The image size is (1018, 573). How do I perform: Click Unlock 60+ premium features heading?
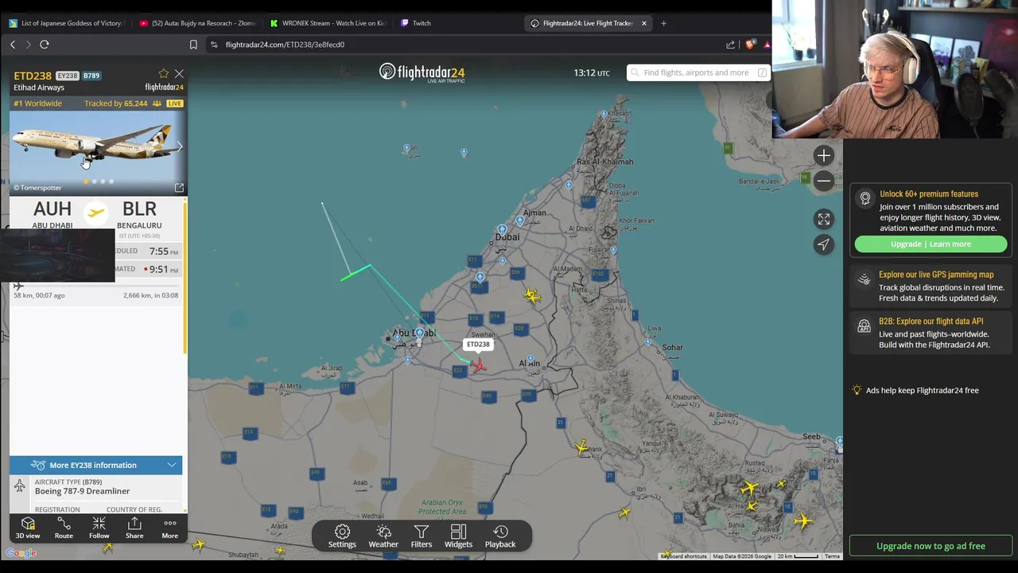[x=929, y=194]
